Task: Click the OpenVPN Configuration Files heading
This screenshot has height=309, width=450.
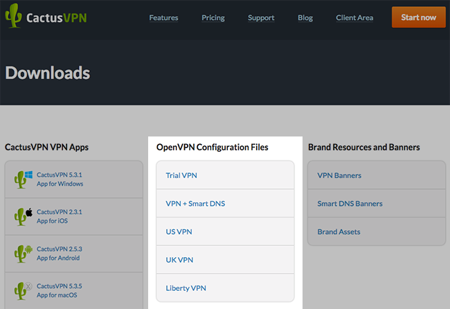Action: tap(212, 147)
